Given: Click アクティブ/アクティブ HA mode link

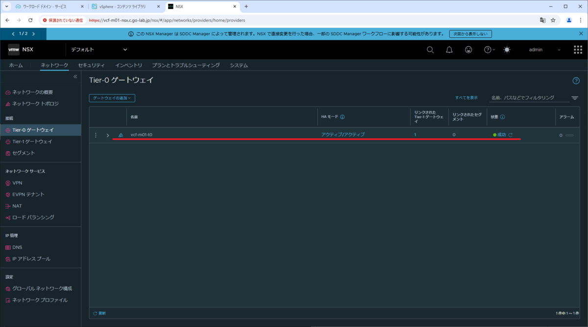Looking at the screenshot, I should (x=343, y=135).
